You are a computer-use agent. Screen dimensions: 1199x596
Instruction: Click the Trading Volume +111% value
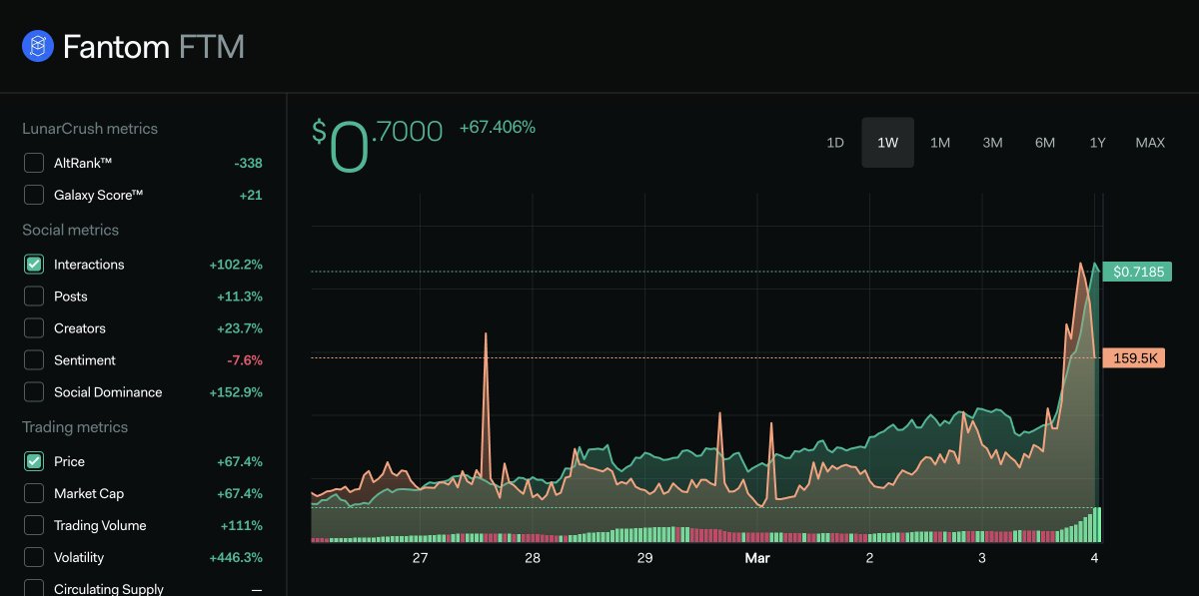242,525
